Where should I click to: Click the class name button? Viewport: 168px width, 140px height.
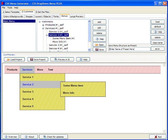pyautogui.click(x=158, y=43)
